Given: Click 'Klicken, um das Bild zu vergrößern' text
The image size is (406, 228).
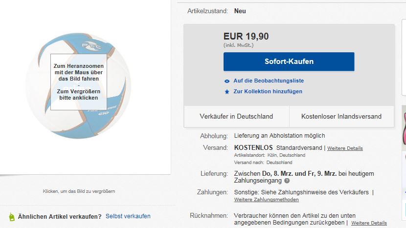Looking at the screenshot, I should (x=79, y=191).
